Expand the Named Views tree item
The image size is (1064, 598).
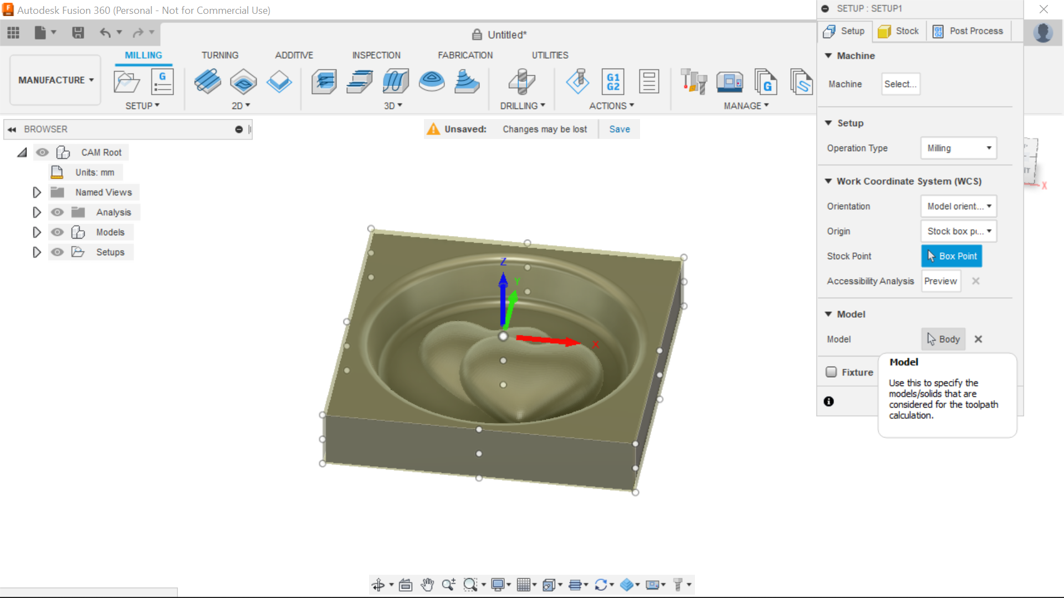click(x=37, y=192)
